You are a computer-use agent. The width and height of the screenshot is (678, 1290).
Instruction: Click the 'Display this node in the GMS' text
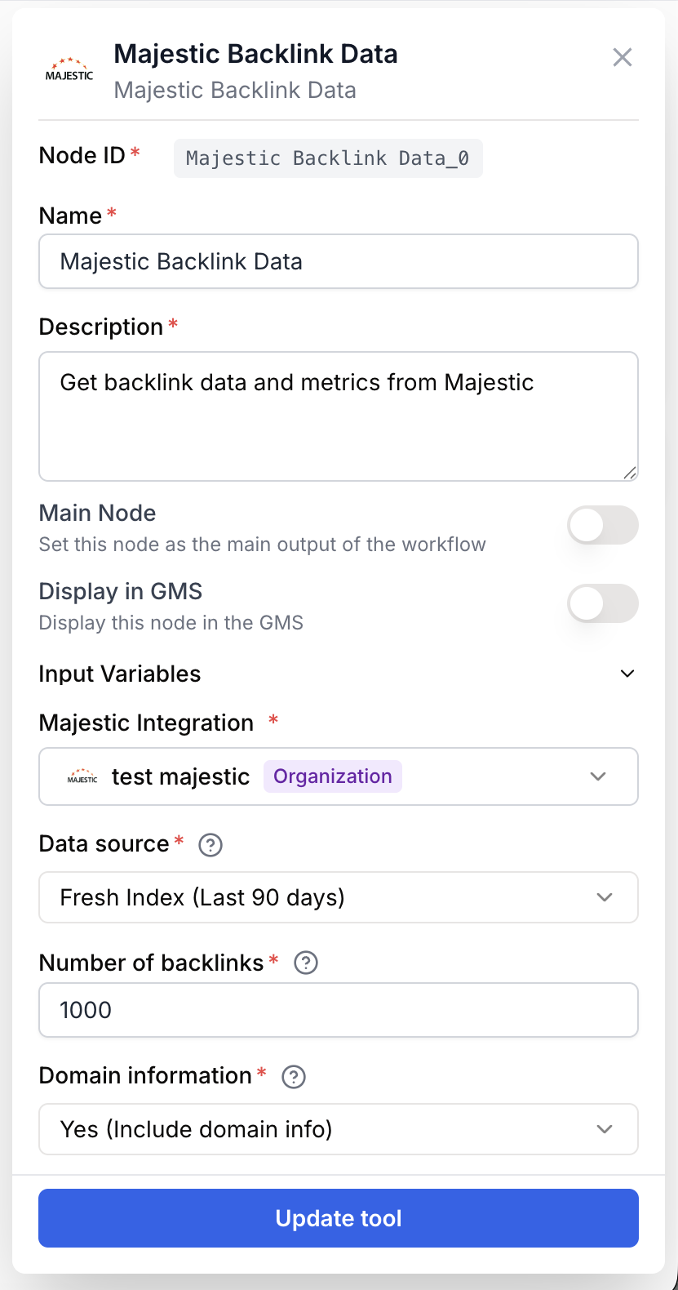[x=171, y=623]
